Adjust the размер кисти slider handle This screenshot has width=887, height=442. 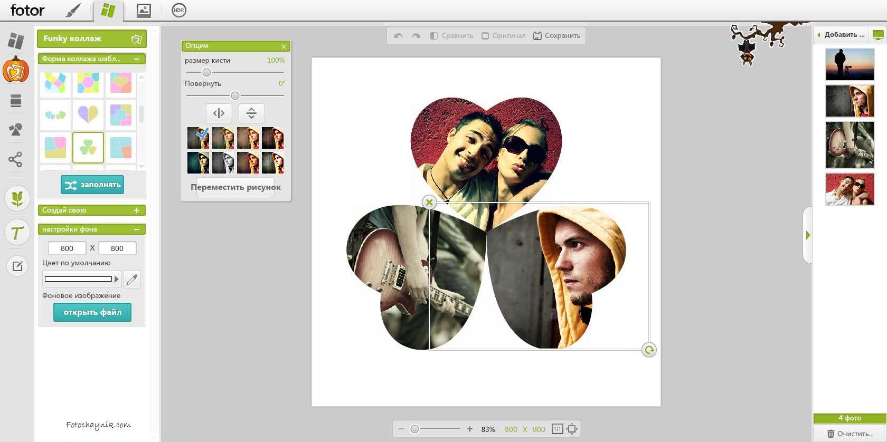(206, 72)
